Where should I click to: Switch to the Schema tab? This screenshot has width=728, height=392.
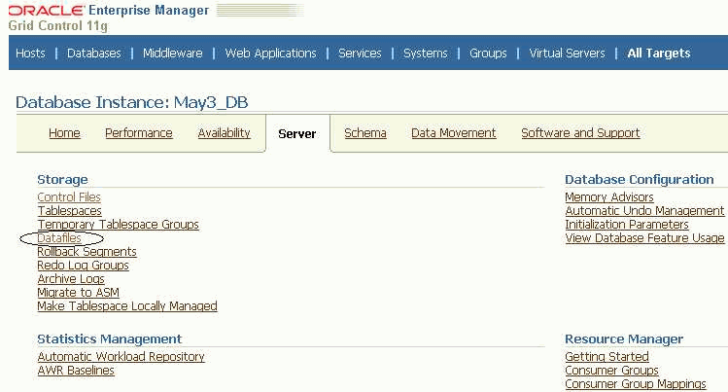[x=364, y=133]
